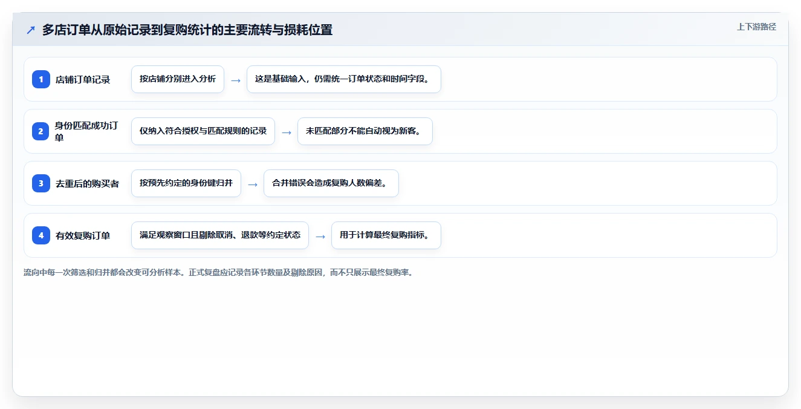Click the footnote starting with 流向中每一次筛选

coord(219,272)
